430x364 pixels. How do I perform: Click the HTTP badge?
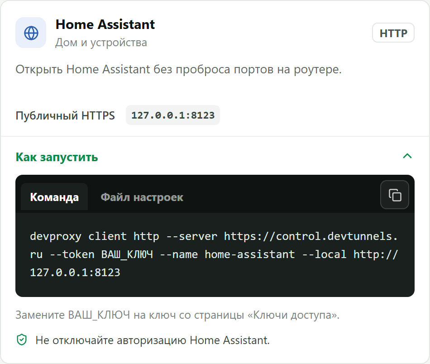pos(393,33)
